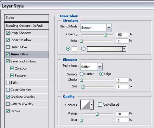This screenshot has height=128, width=154.
Task: Click the Range slider handle
Action: pyautogui.click(x=97, y=114)
